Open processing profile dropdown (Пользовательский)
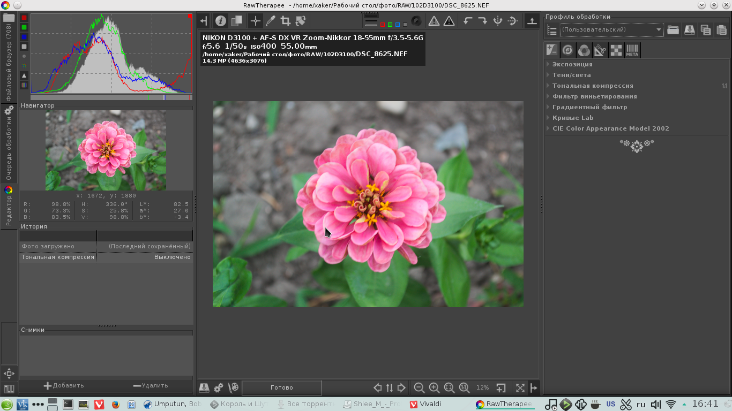The width and height of the screenshot is (732, 411). (x=612, y=29)
